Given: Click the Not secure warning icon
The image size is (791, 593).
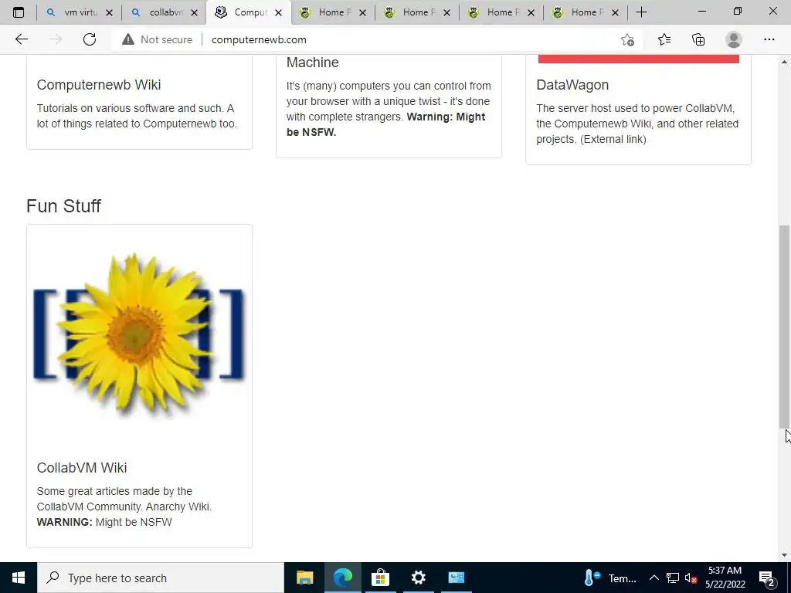Looking at the screenshot, I should click(128, 39).
